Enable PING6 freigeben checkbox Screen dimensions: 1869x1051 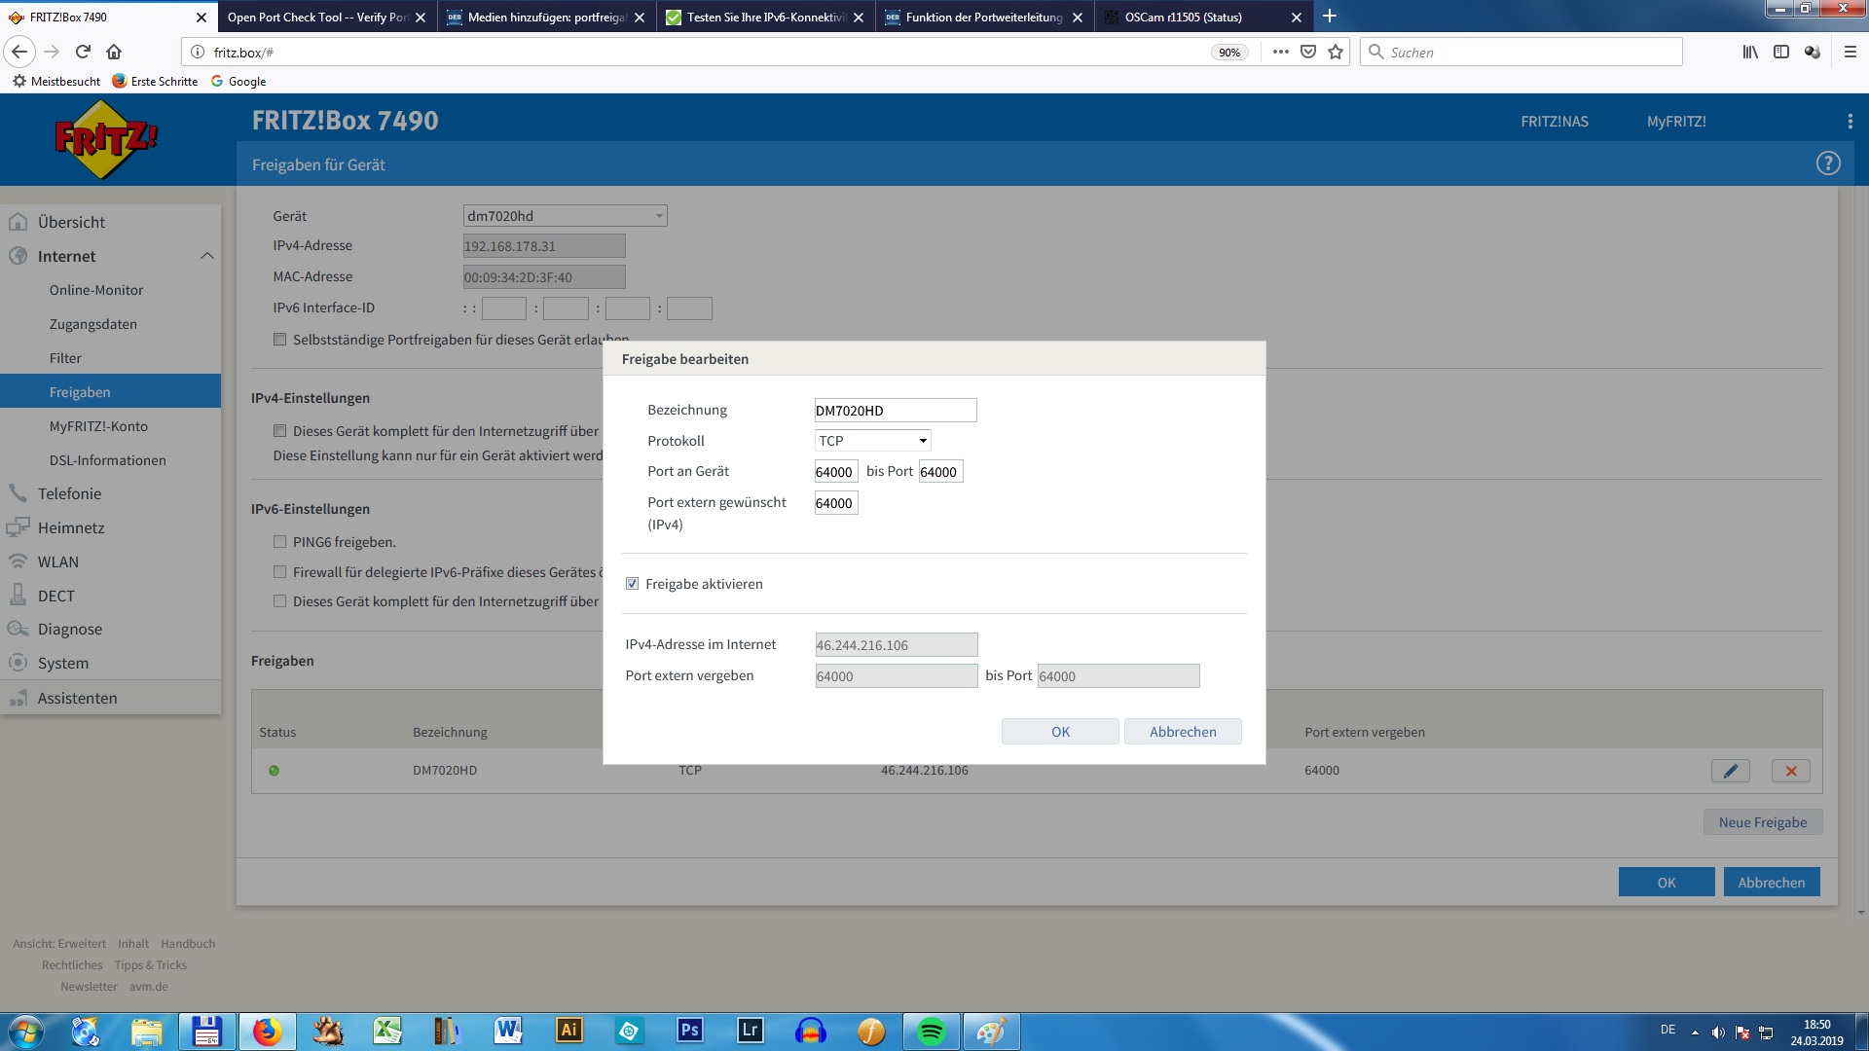pyautogui.click(x=279, y=542)
